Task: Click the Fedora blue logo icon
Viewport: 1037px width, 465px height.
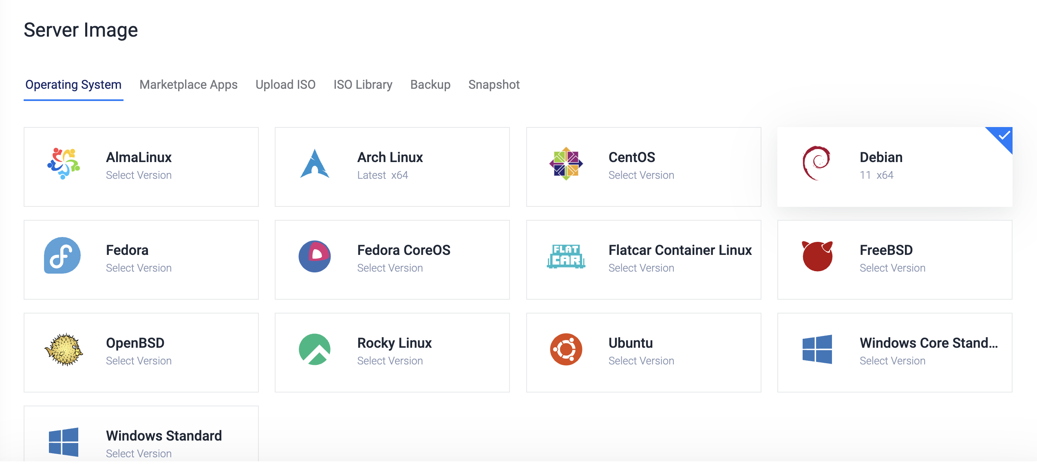Action: point(62,256)
